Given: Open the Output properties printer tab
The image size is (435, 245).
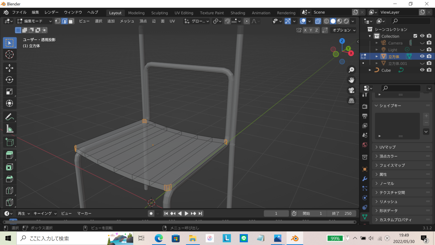Looking at the screenshot, I should pyautogui.click(x=365, y=116).
